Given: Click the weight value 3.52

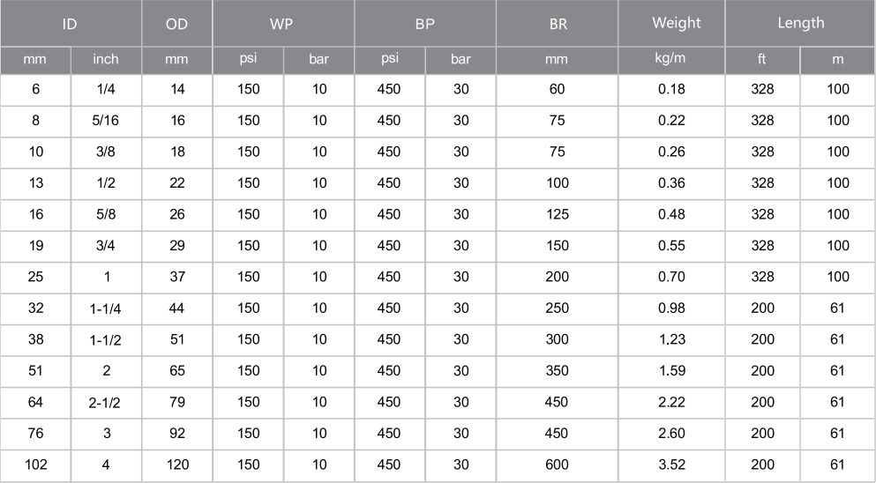Looking at the screenshot, I should (671, 464).
